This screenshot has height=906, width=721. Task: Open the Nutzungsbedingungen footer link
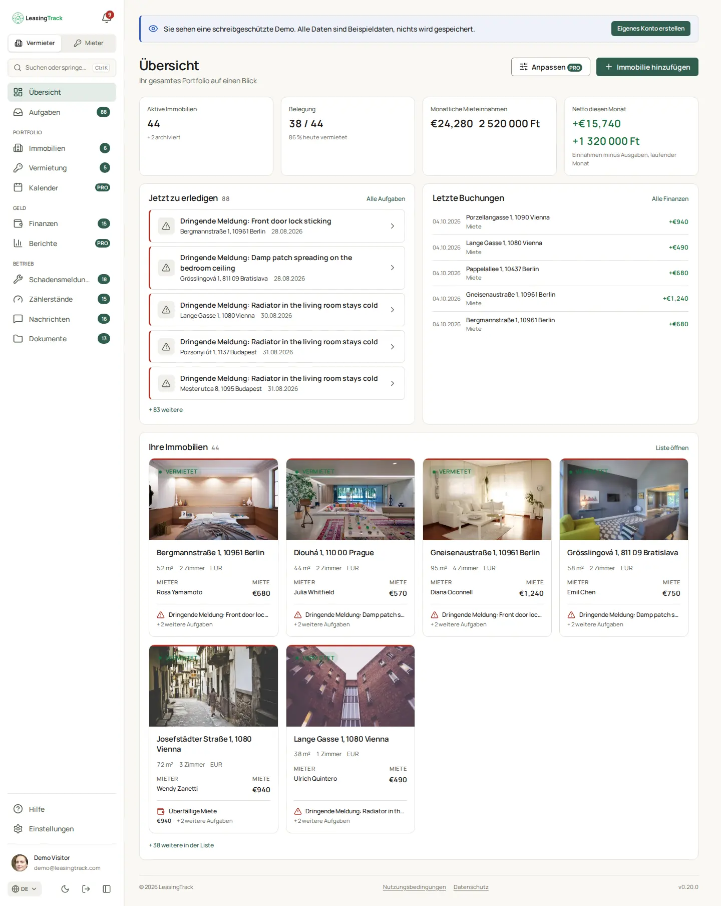[414, 887]
